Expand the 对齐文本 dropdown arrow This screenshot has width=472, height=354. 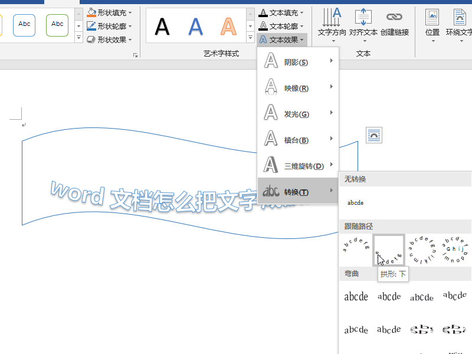pyautogui.click(x=365, y=41)
